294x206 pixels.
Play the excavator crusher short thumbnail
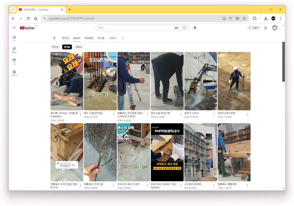pyautogui.click(x=201, y=81)
